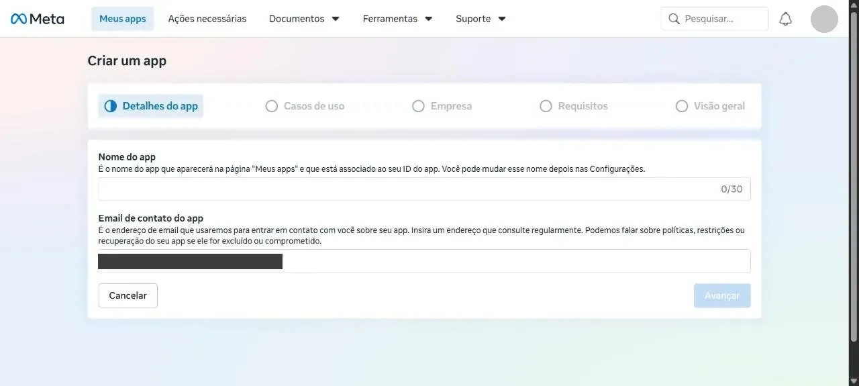
Task: Open the profile avatar menu
Action: [x=824, y=19]
